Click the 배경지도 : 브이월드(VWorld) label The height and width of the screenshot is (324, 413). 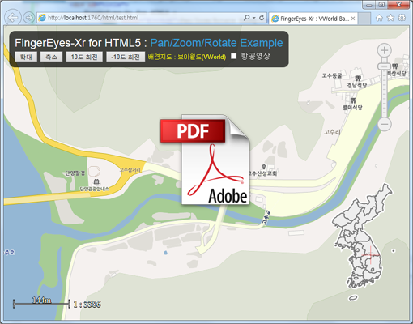pos(187,57)
